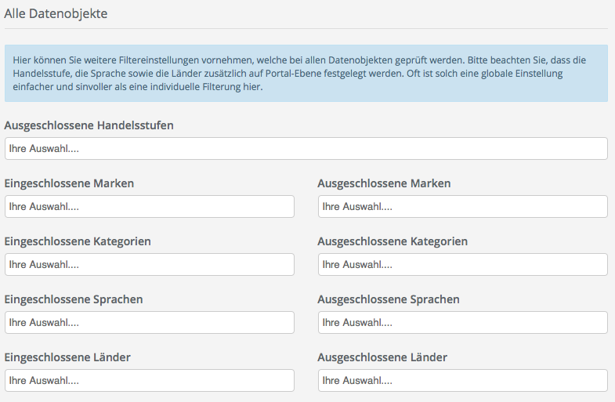Expand the Ausgeschlossene Kategorien selection field
Screen dimensions: 615x402
click(462, 265)
